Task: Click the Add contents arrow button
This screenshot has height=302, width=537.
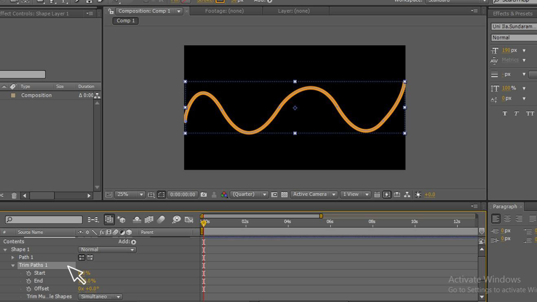Action: pyautogui.click(x=134, y=242)
